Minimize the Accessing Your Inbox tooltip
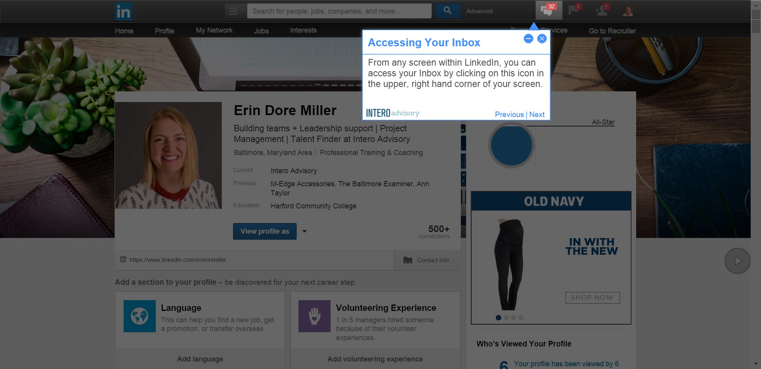This screenshot has height=369, width=761. point(528,38)
